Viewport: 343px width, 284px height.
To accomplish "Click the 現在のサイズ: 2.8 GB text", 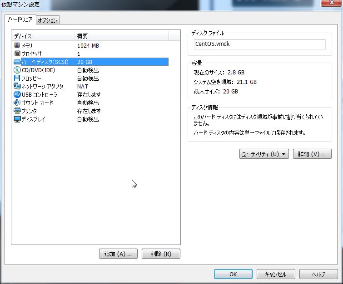I will pyautogui.click(x=219, y=72).
